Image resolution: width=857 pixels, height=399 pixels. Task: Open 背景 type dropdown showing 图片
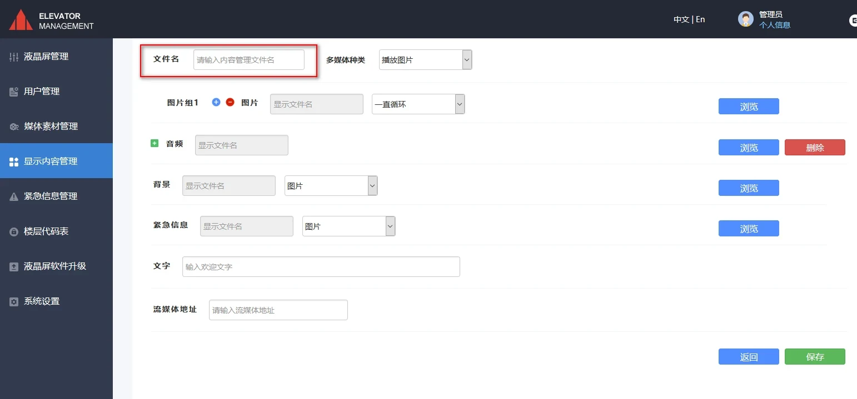pos(331,186)
